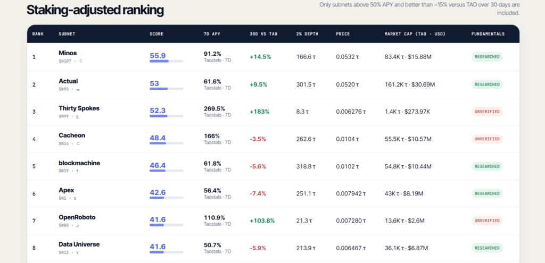Click market cap 83.4K τ · $15.88M
The height and width of the screenshot is (263, 545).
pos(408,57)
